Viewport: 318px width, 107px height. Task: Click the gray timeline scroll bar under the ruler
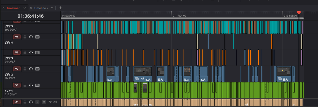182,18
